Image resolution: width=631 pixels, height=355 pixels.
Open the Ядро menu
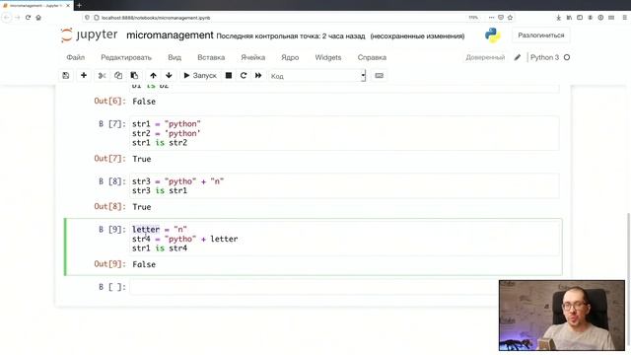click(x=290, y=57)
